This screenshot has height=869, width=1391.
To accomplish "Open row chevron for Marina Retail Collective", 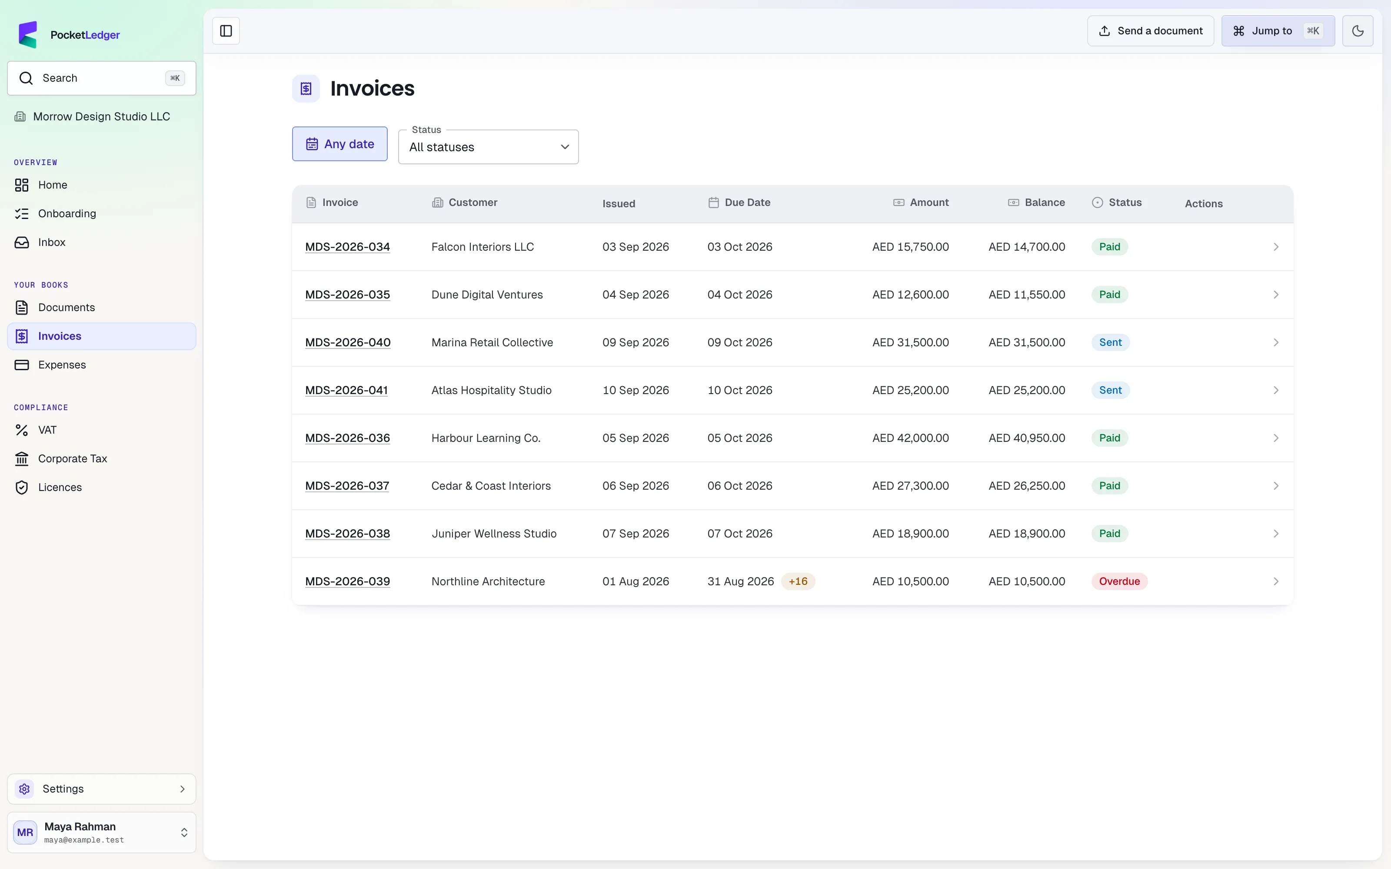I will pos(1275,342).
